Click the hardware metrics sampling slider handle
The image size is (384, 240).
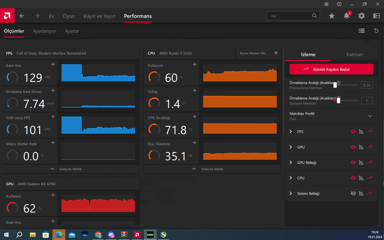338,101
